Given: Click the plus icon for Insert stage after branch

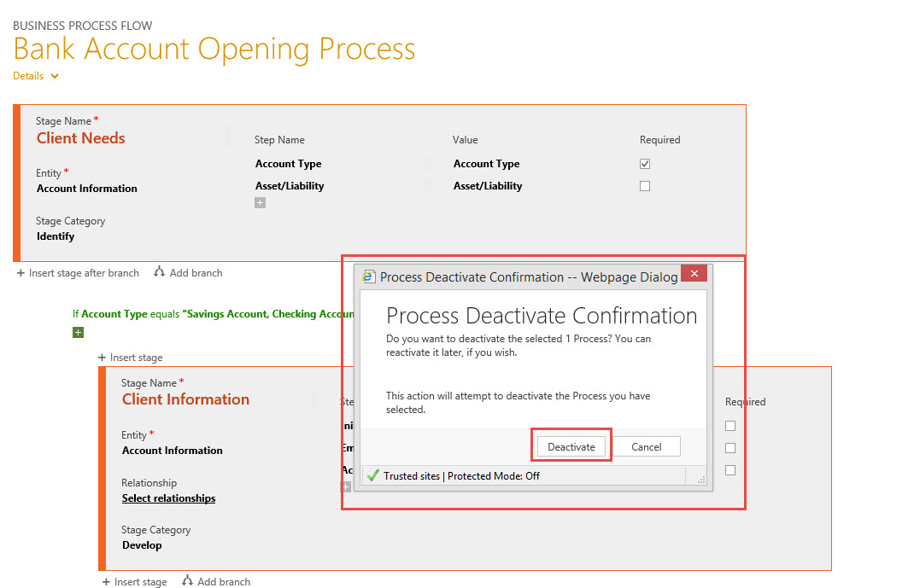Looking at the screenshot, I should point(21,273).
